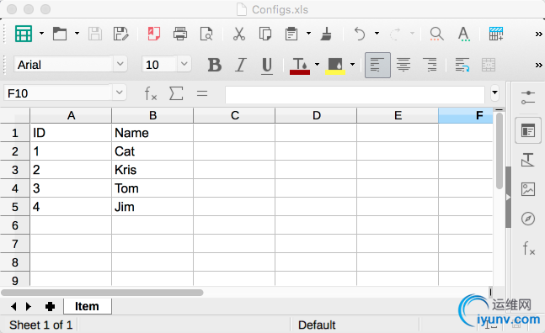The height and width of the screenshot is (333, 545).
Task: Click the Cut scissors icon
Action: coord(238,34)
